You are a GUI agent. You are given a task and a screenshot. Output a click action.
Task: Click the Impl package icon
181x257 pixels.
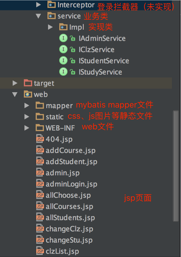coord(63,27)
